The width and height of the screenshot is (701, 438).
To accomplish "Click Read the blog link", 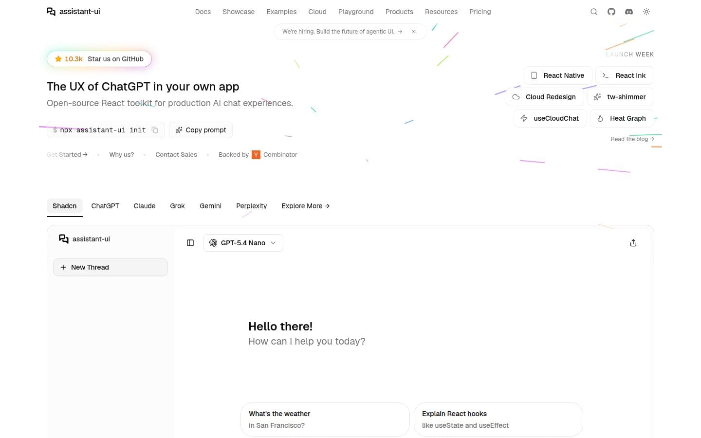I will 632,139.
